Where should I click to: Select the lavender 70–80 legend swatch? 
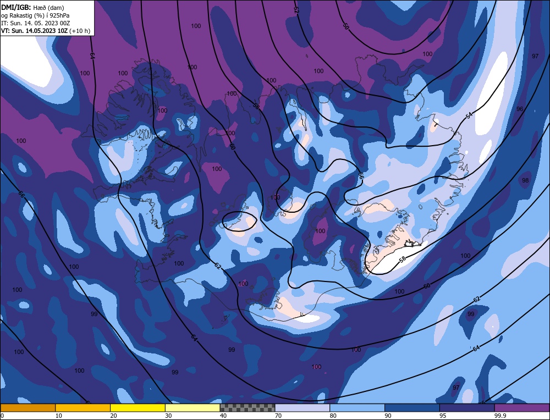click(x=302, y=407)
